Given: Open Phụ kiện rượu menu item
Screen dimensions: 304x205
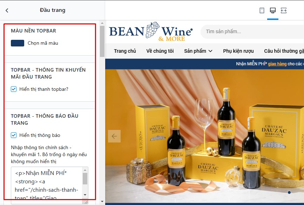Looking at the screenshot, I should point(238,51).
